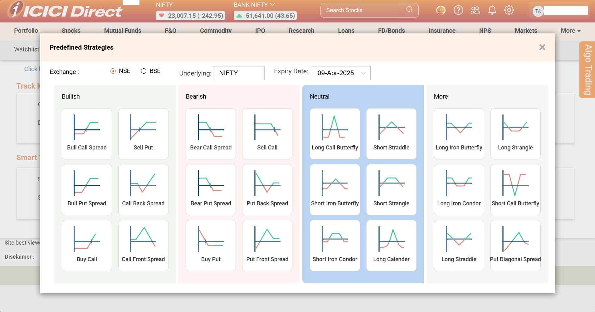Close the Predefined Strategies dialog
This screenshot has height=312, width=595.
point(542,47)
